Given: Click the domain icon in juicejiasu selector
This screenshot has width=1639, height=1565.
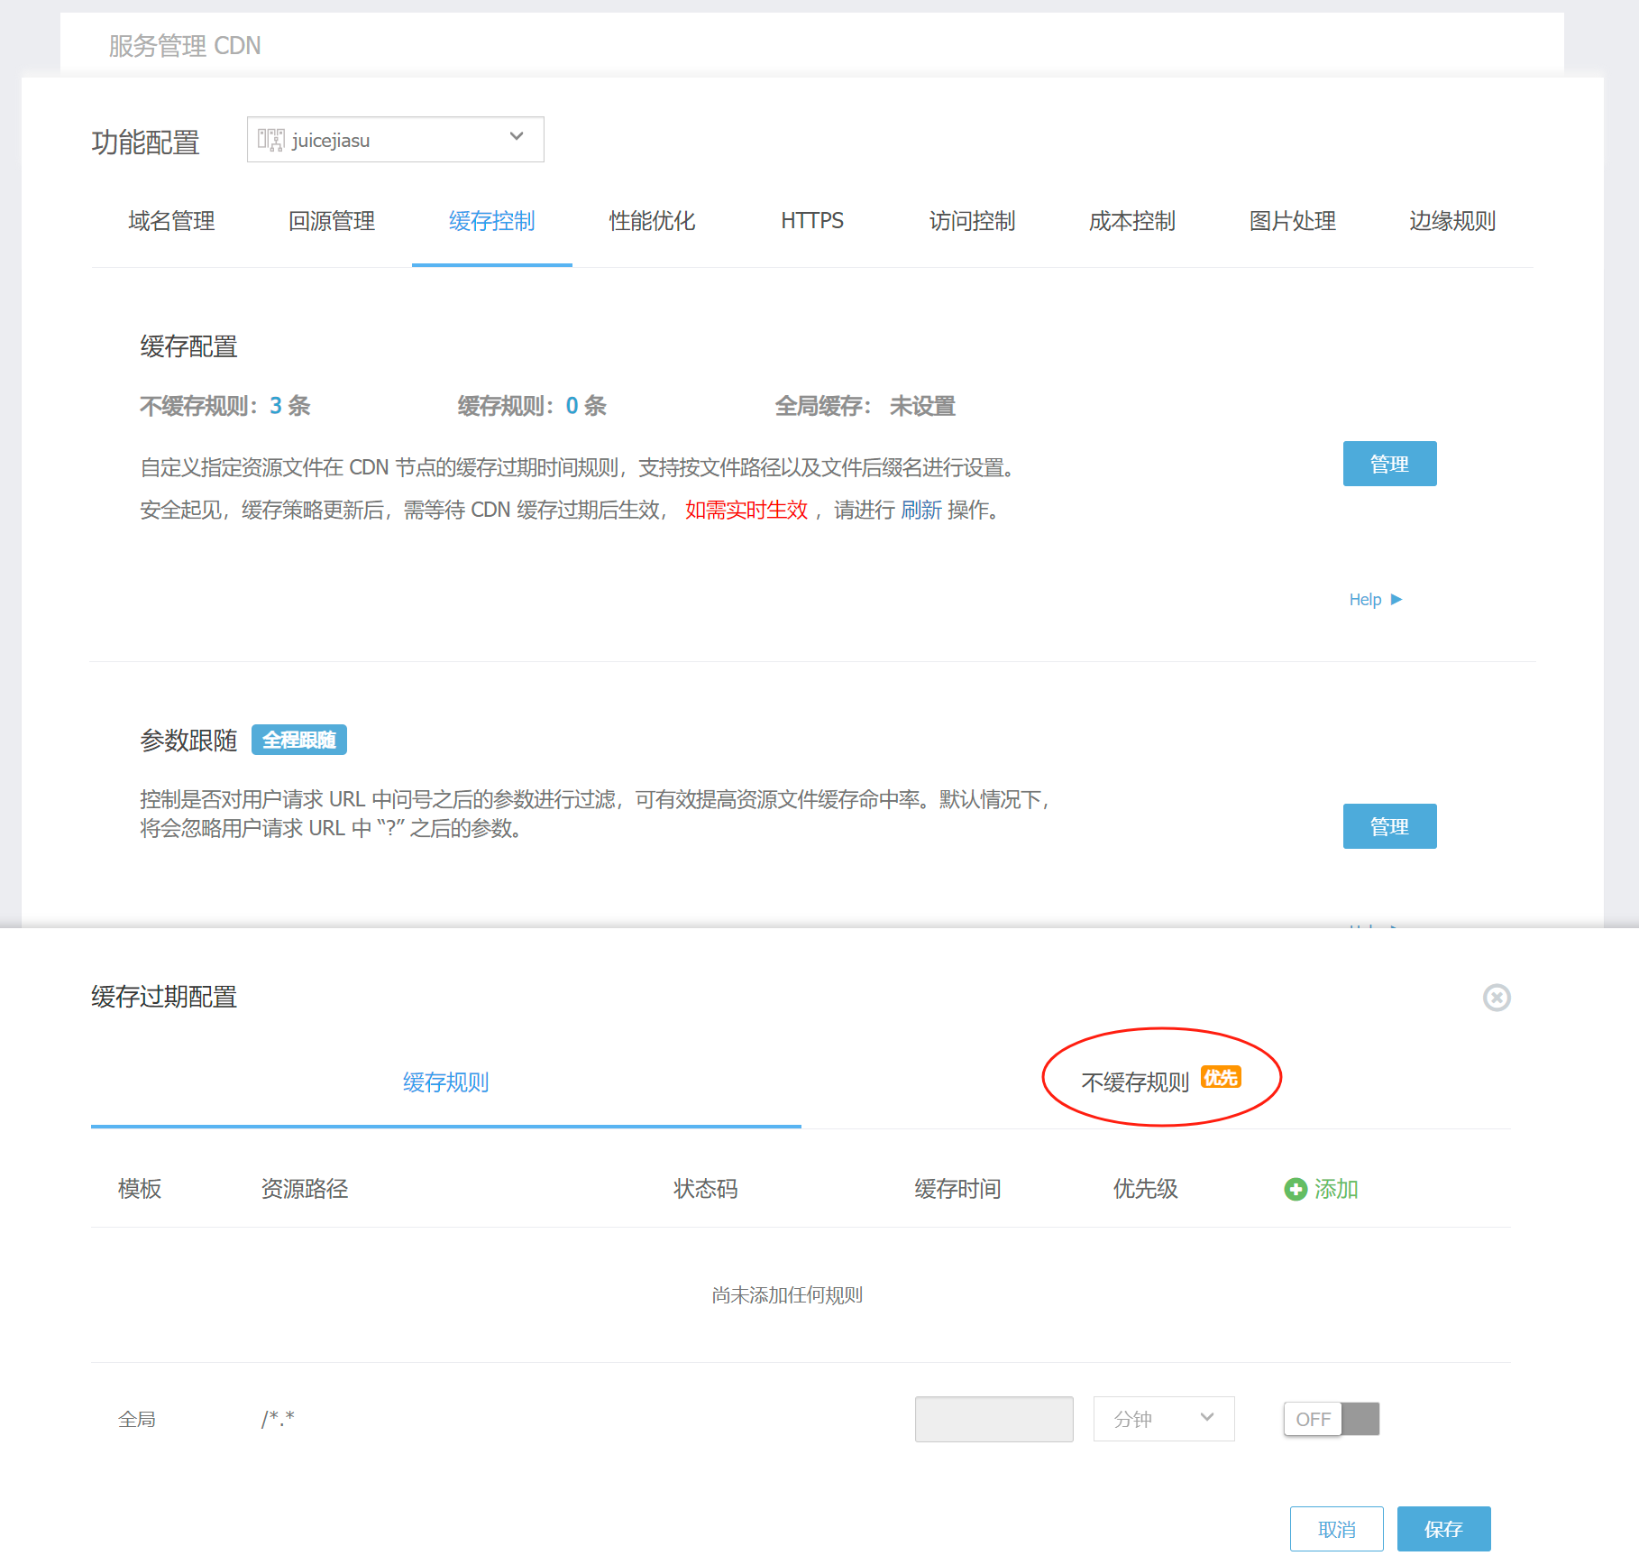Looking at the screenshot, I should [x=270, y=140].
